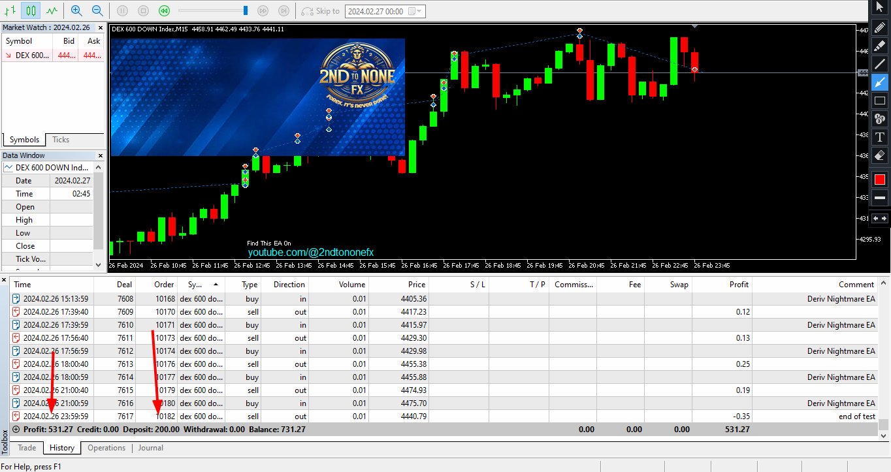
Task: Select deal 7617 row in history
Action: click(x=444, y=416)
